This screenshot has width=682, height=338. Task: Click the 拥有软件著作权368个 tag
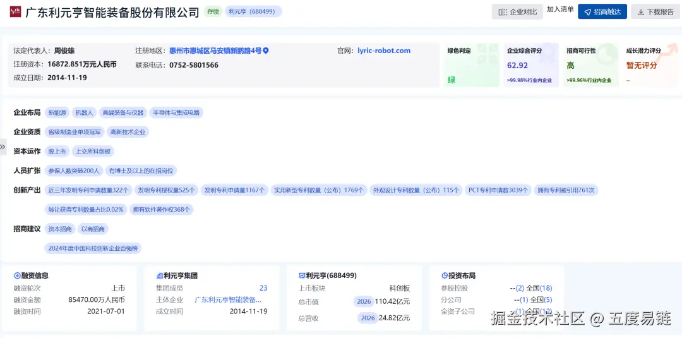pos(162,209)
